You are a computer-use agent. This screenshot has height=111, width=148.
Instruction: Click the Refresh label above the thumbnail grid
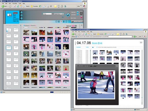(69, 26)
